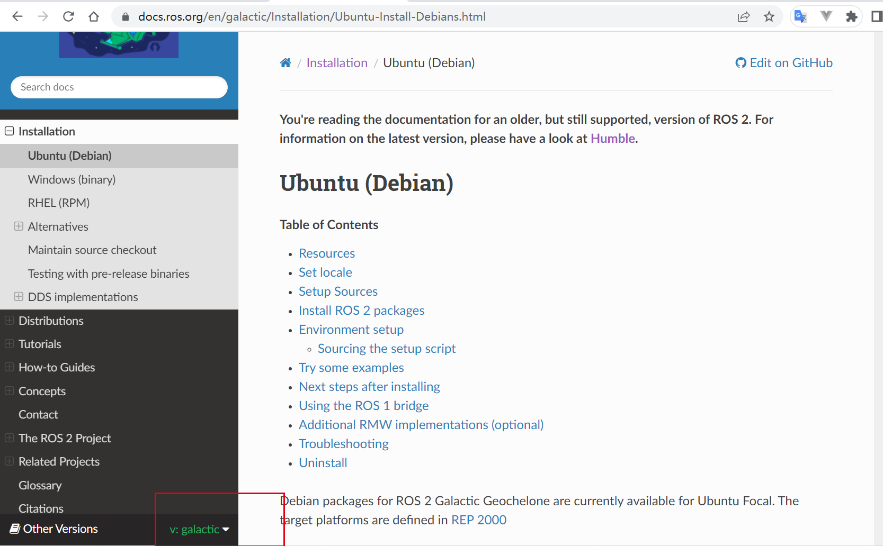Collapse the Installation section
This screenshot has height=546, width=883.
click(10, 131)
